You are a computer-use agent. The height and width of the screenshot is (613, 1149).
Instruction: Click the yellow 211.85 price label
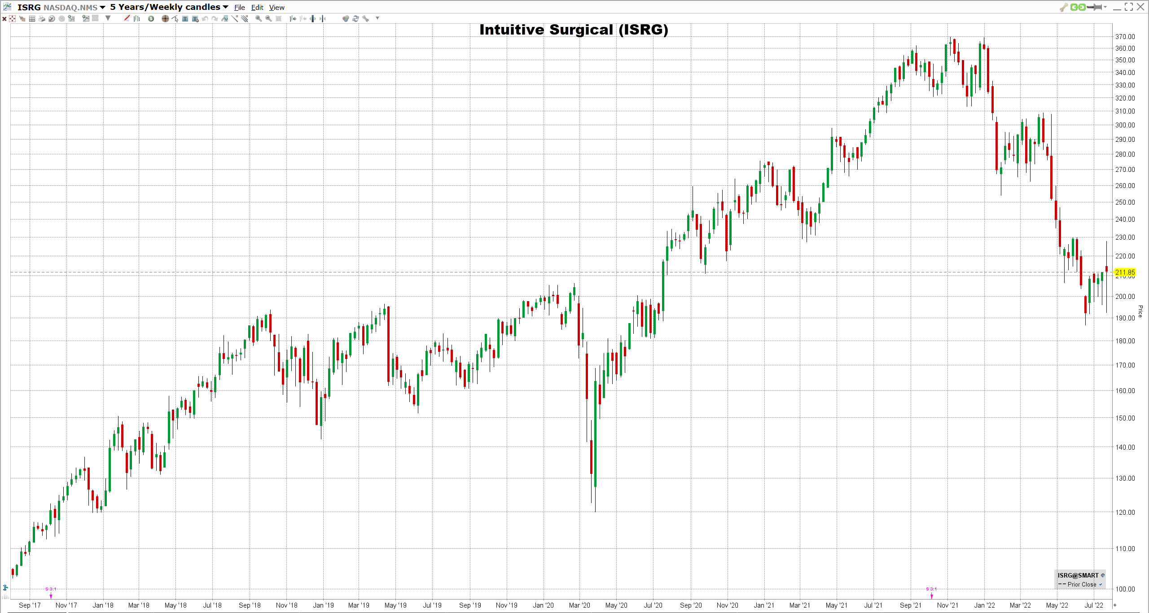click(1125, 272)
